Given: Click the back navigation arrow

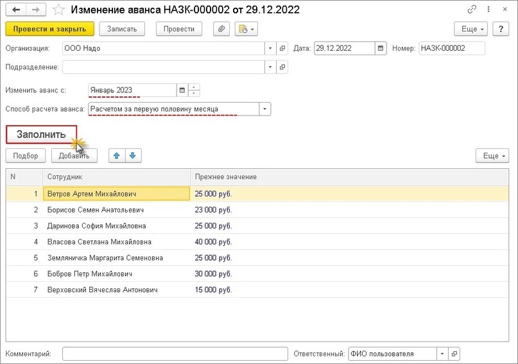Looking at the screenshot, I should (15, 10).
